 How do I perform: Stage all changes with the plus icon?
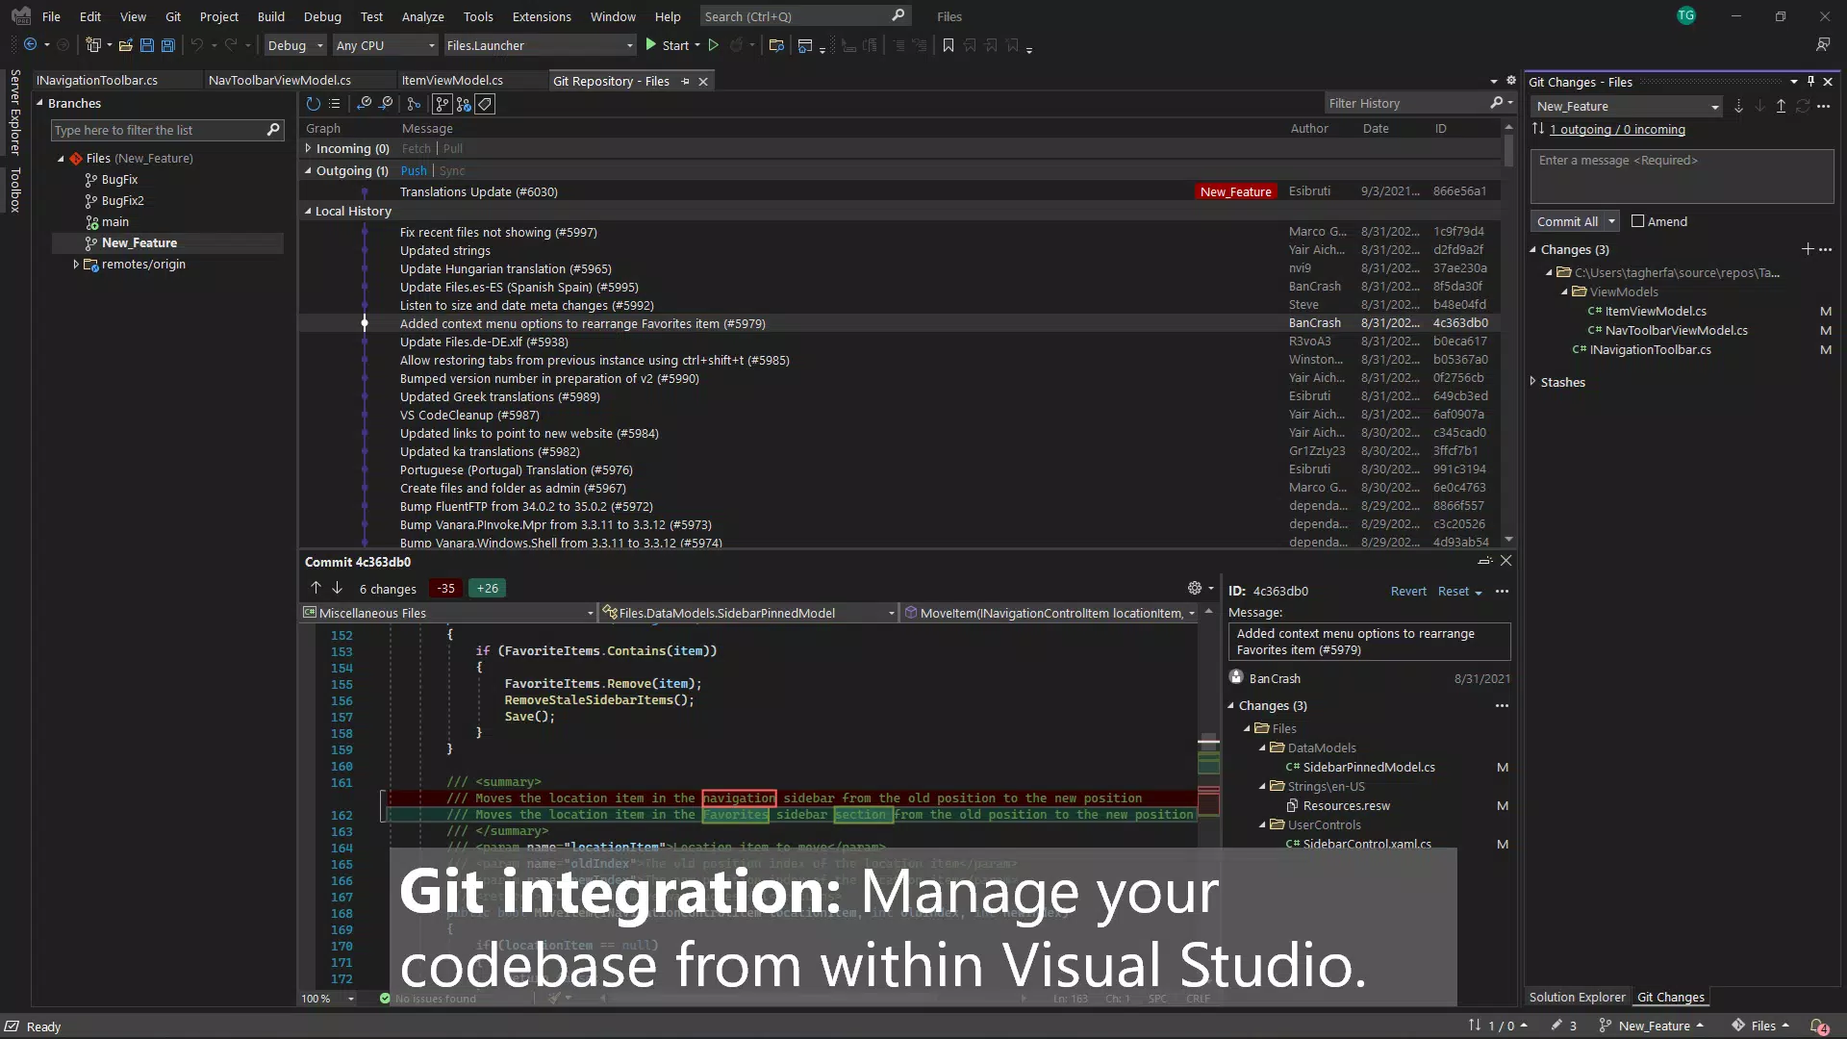pyautogui.click(x=1808, y=249)
